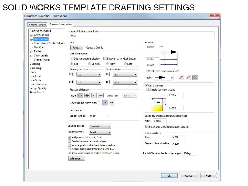Select the middle arrow placement icon beside Style
The image size is (248, 186).
pos(188,77)
